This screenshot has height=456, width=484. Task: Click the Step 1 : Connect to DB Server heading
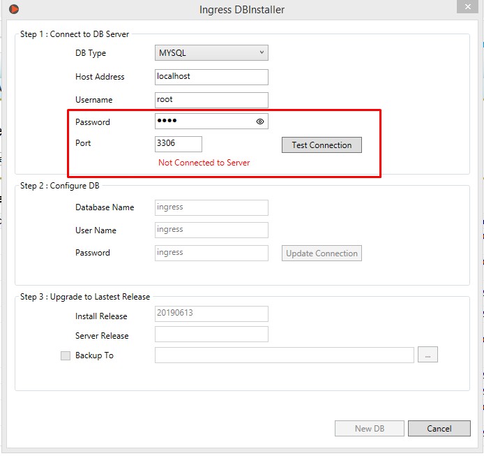75,34
